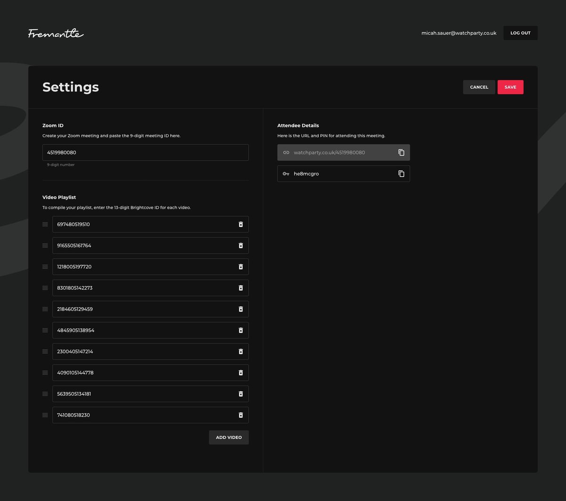566x501 pixels.
Task: Delete video 2300405147214 with its trash icon
Action: tap(241, 352)
